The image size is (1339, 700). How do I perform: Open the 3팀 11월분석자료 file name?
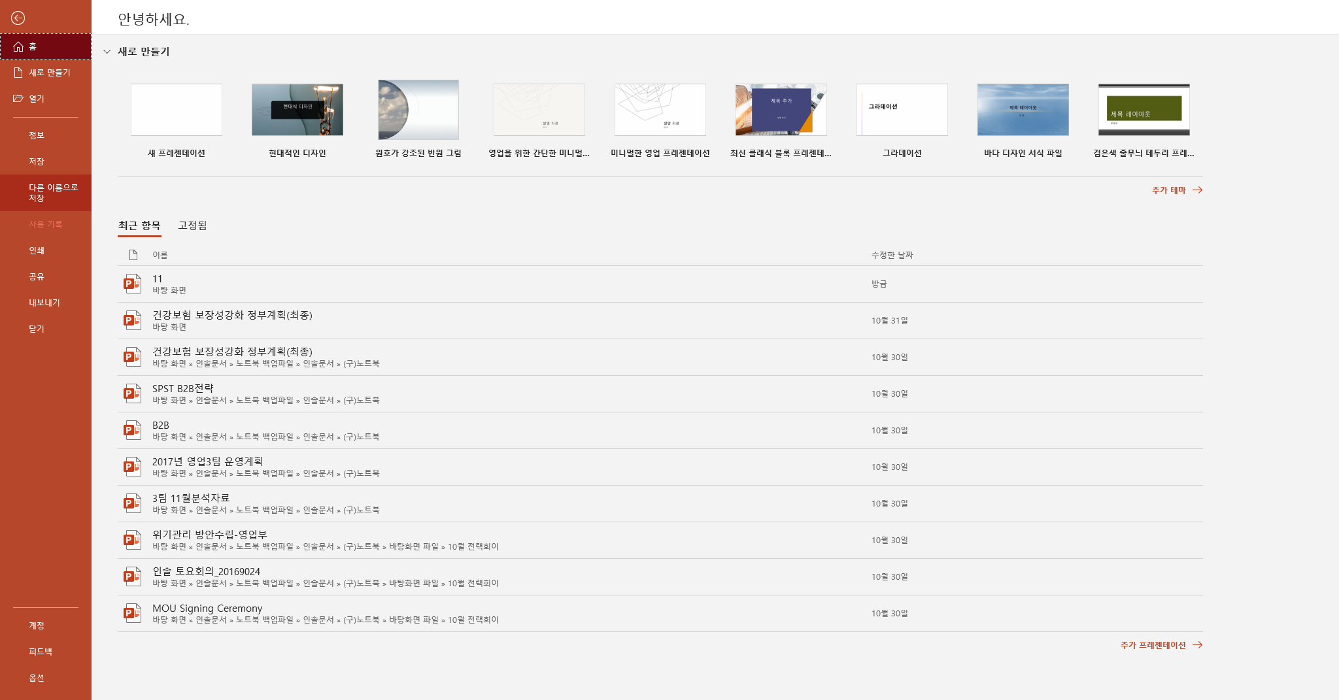(191, 498)
